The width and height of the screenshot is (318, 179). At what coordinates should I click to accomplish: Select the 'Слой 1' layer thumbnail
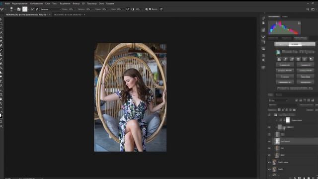(x=274, y=169)
